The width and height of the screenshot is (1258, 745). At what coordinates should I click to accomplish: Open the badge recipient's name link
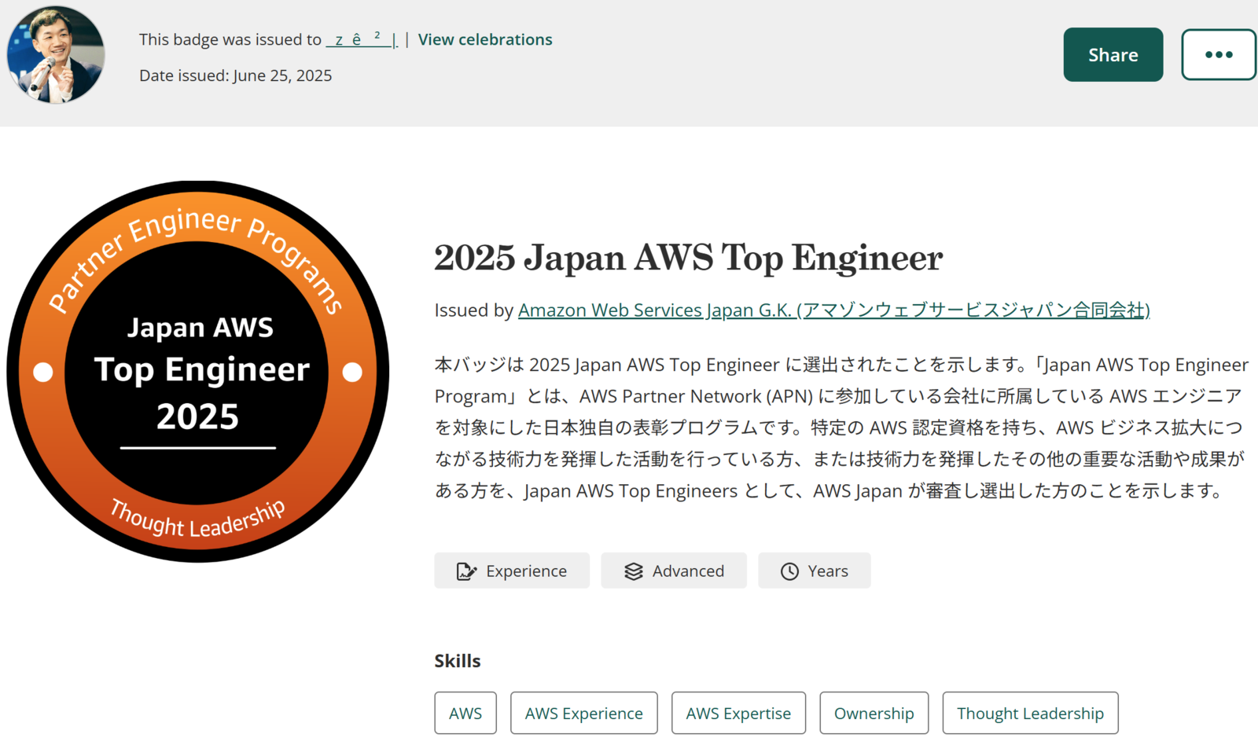361,39
